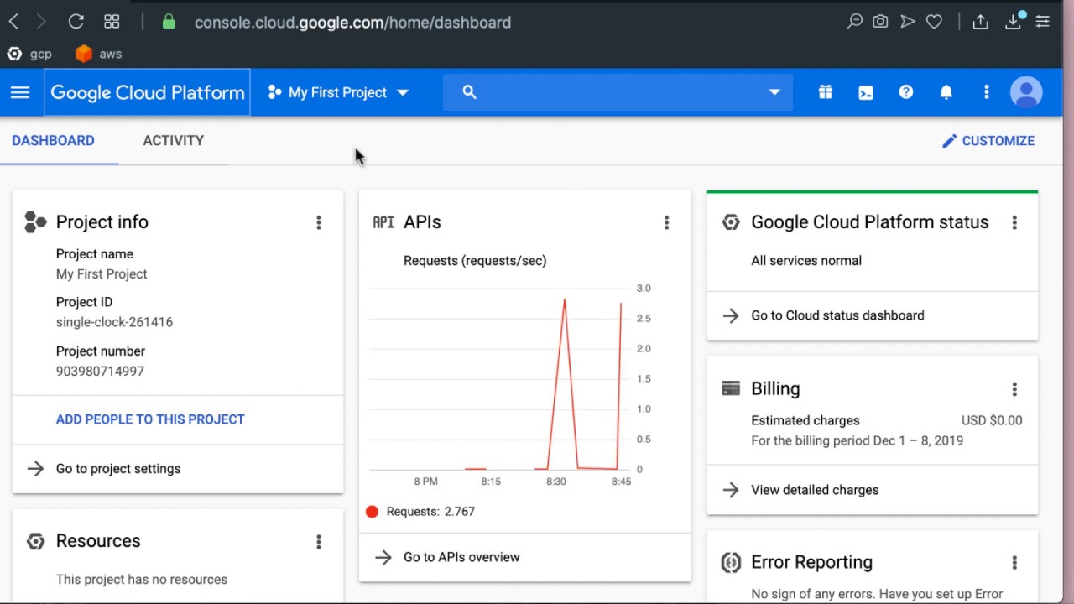
Task: Click the browser search zoom icon
Action: (x=854, y=22)
